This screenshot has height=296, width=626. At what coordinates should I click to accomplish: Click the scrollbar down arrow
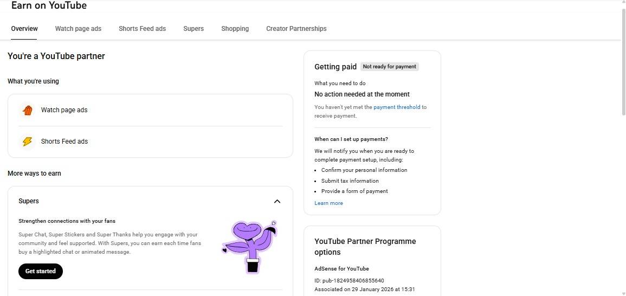click(623, 292)
